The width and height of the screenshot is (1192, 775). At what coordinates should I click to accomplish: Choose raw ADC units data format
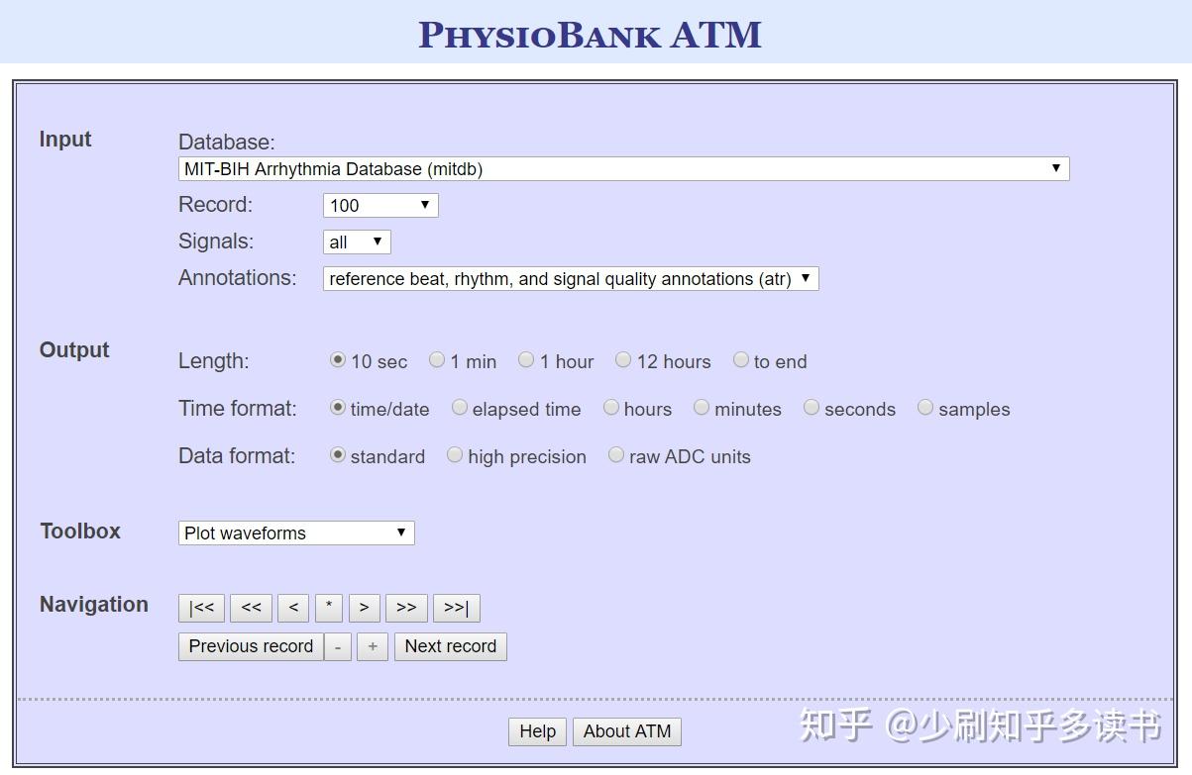coord(616,455)
